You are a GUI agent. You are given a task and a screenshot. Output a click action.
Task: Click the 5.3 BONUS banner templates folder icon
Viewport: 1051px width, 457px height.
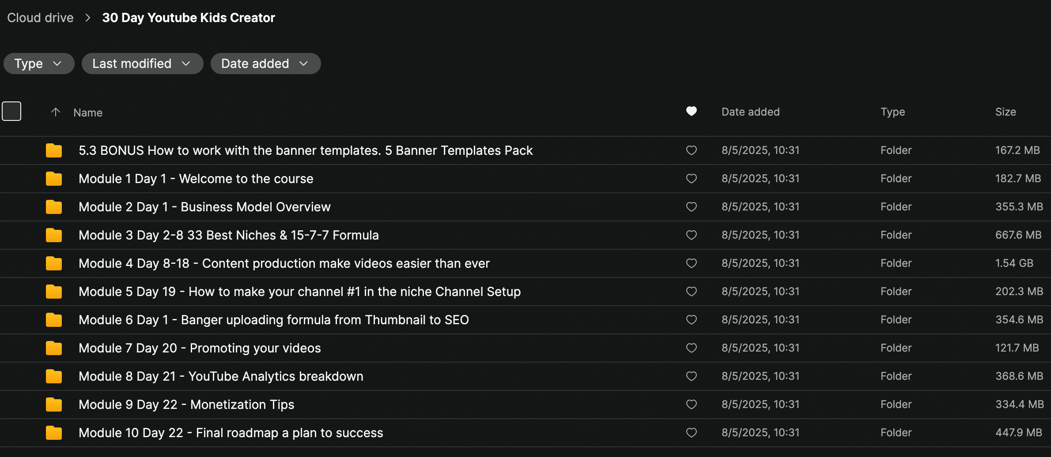coord(53,150)
